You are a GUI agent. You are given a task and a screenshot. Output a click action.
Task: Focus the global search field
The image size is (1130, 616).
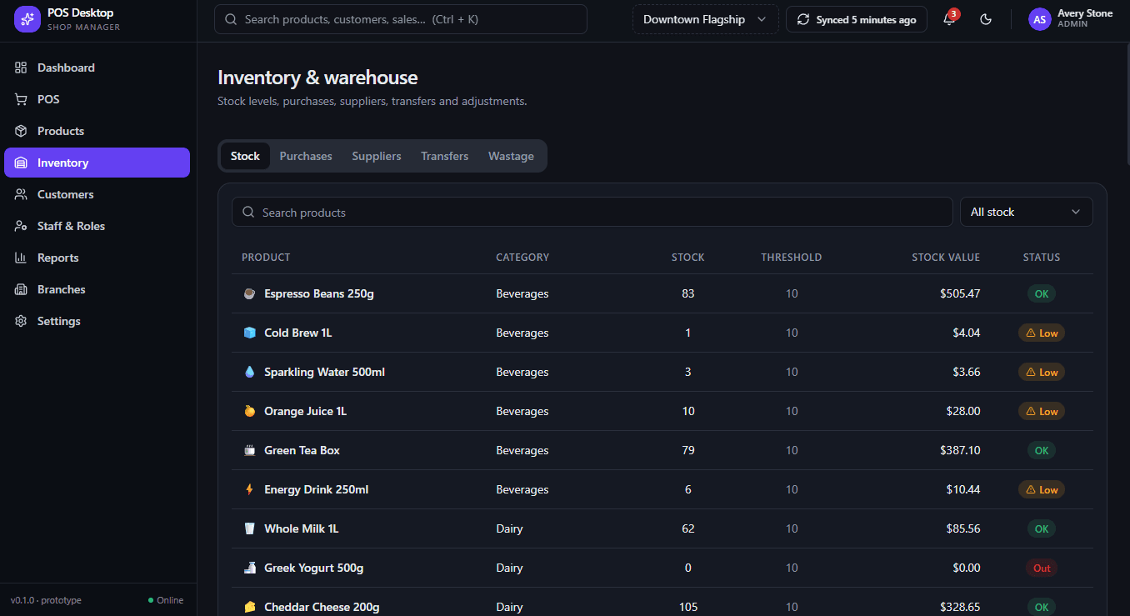[401, 19]
